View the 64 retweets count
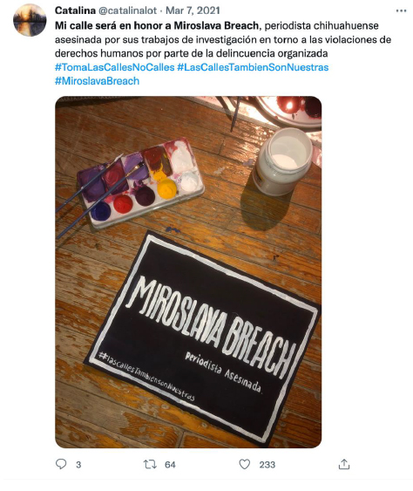The width and height of the screenshot is (413, 491). coord(170,464)
